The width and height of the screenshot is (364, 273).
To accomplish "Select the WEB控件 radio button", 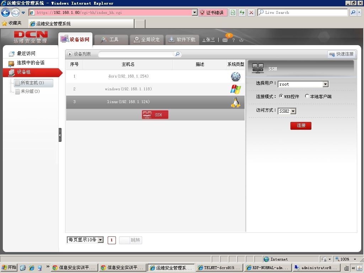I will click(x=281, y=96).
